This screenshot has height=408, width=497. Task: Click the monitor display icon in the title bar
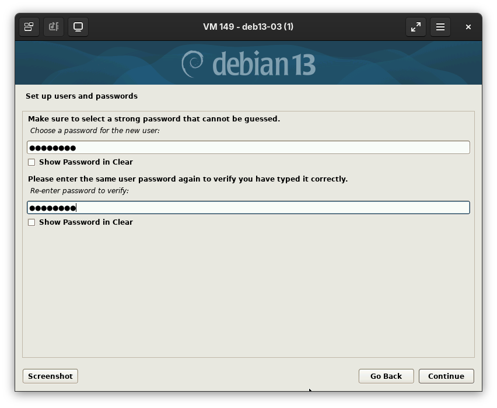coord(78,27)
